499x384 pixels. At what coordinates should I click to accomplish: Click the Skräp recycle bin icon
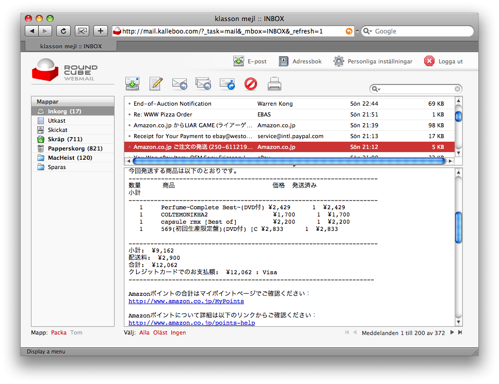coord(41,139)
